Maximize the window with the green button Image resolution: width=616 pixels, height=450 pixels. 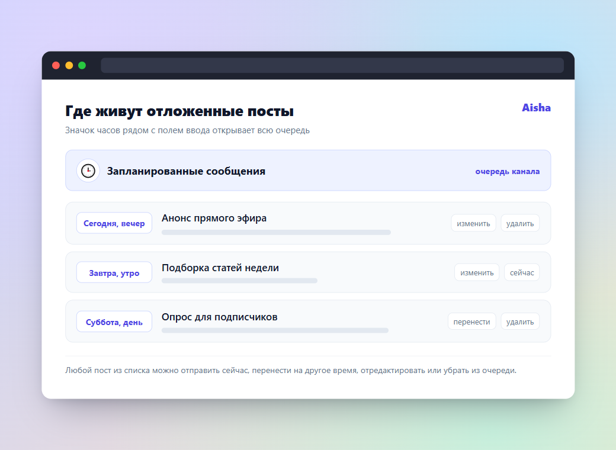coord(82,66)
